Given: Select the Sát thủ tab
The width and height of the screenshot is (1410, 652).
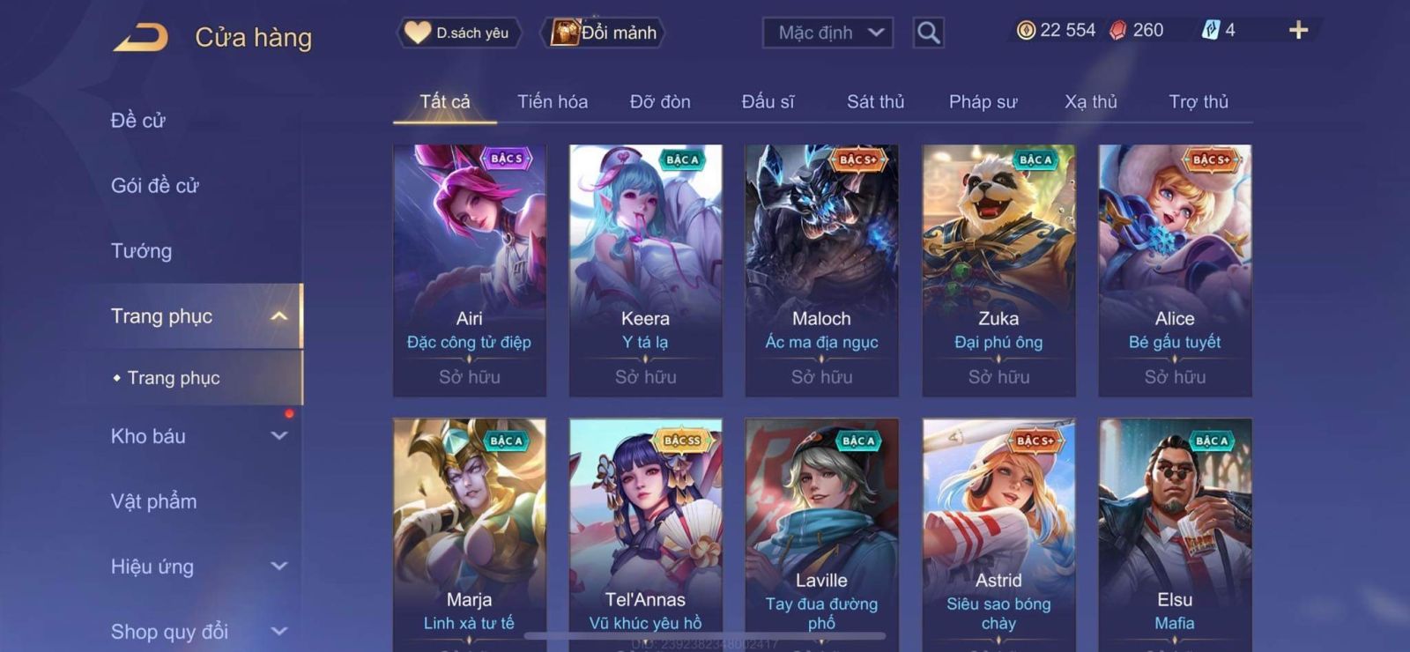Looking at the screenshot, I should [x=875, y=101].
